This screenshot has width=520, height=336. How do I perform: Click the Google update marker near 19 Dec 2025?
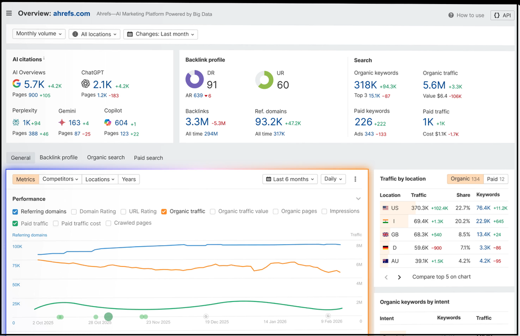pyautogui.click(x=206, y=316)
